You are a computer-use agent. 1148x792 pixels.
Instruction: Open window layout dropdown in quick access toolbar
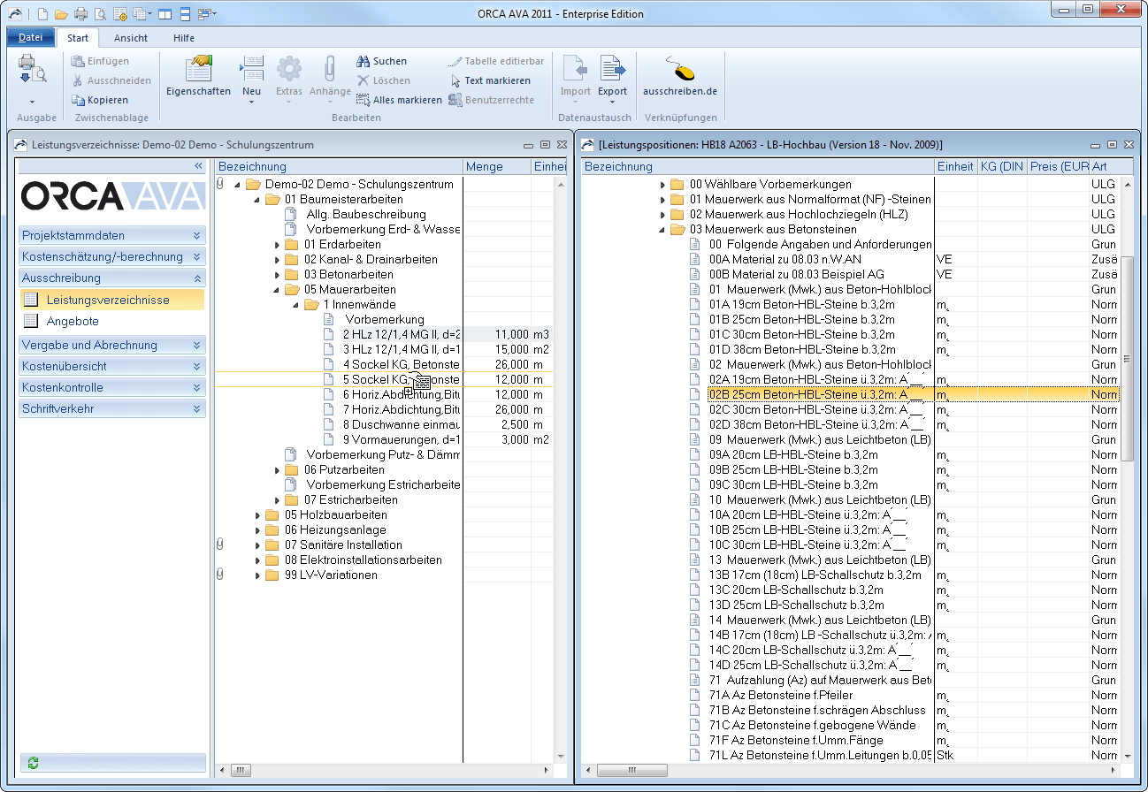[x=206, y=14]
